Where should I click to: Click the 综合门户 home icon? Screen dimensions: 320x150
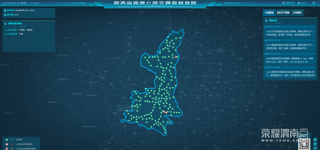click(x=284, y=3)
